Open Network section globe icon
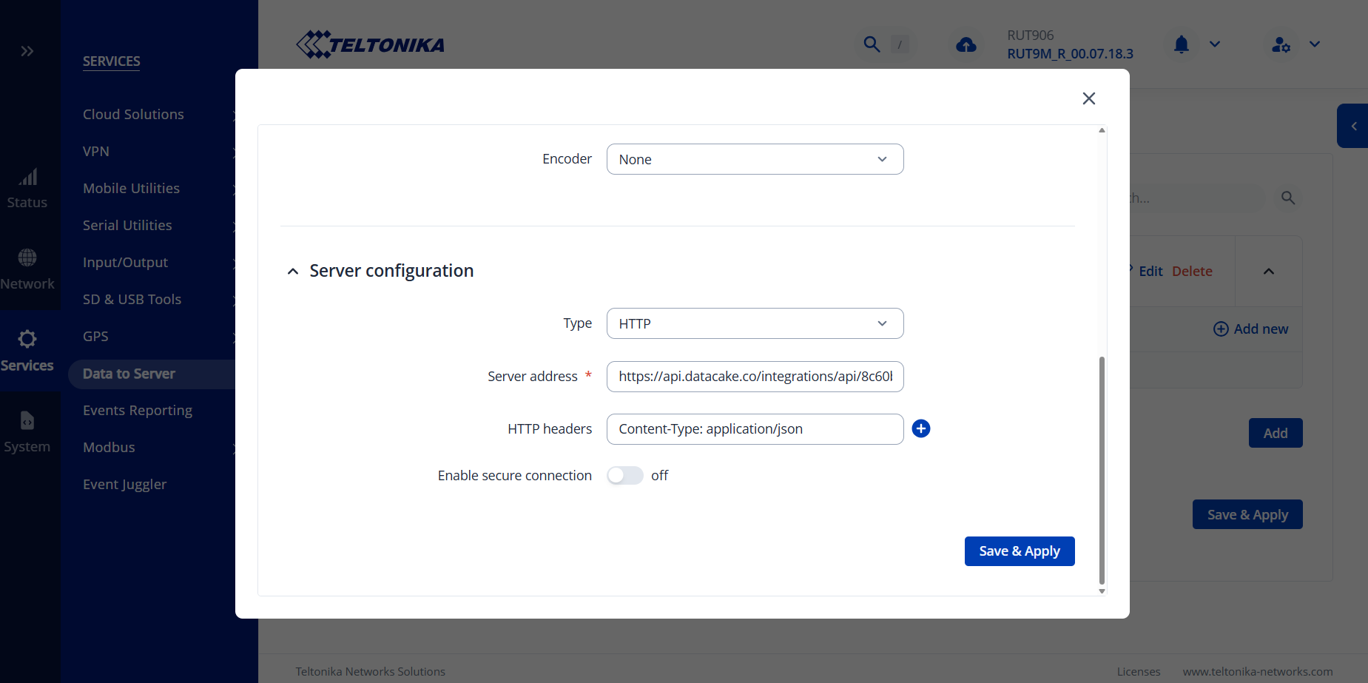The height and width of the screenshot is (683, 1368). click(27, 258)
